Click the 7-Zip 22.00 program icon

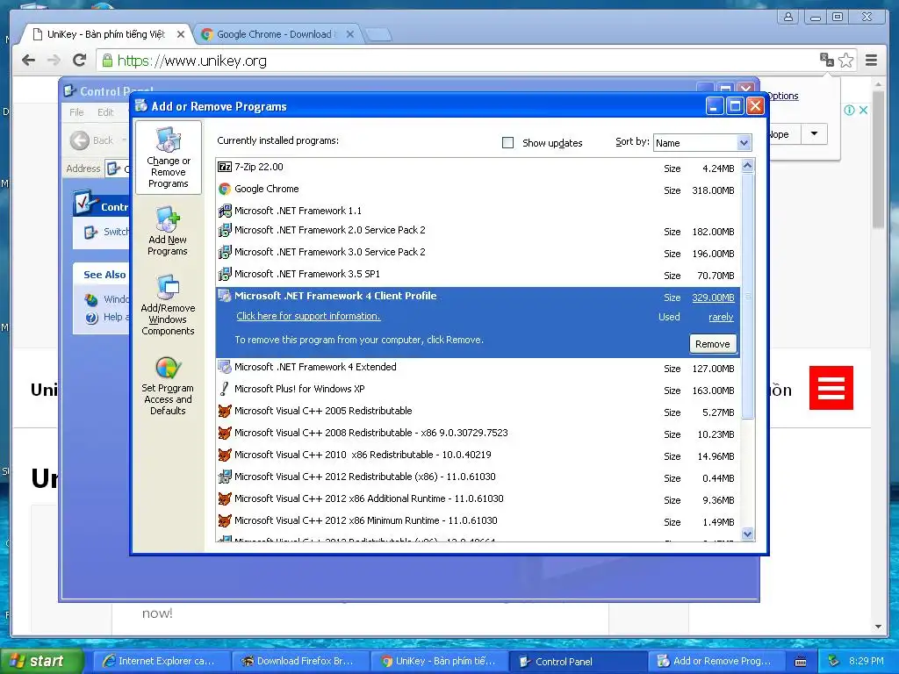225,167
